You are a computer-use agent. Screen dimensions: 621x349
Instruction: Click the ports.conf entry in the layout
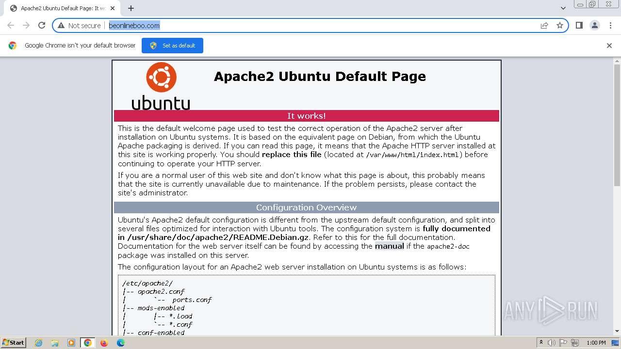192,300
